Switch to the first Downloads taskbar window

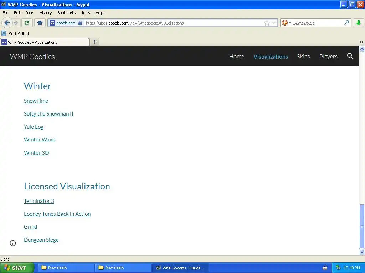66,268
